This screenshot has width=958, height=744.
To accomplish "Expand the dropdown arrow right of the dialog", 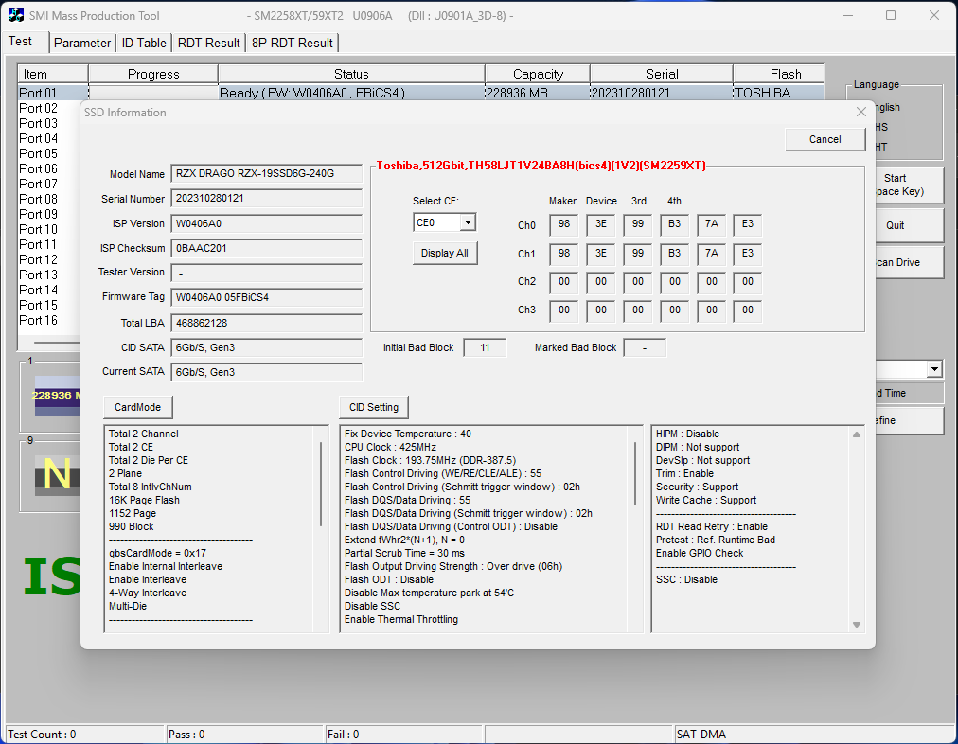I will click(x=934, y=369).
